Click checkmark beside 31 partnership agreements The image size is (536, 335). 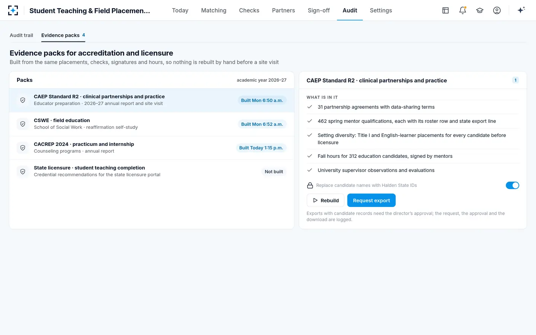pos(310,107)
